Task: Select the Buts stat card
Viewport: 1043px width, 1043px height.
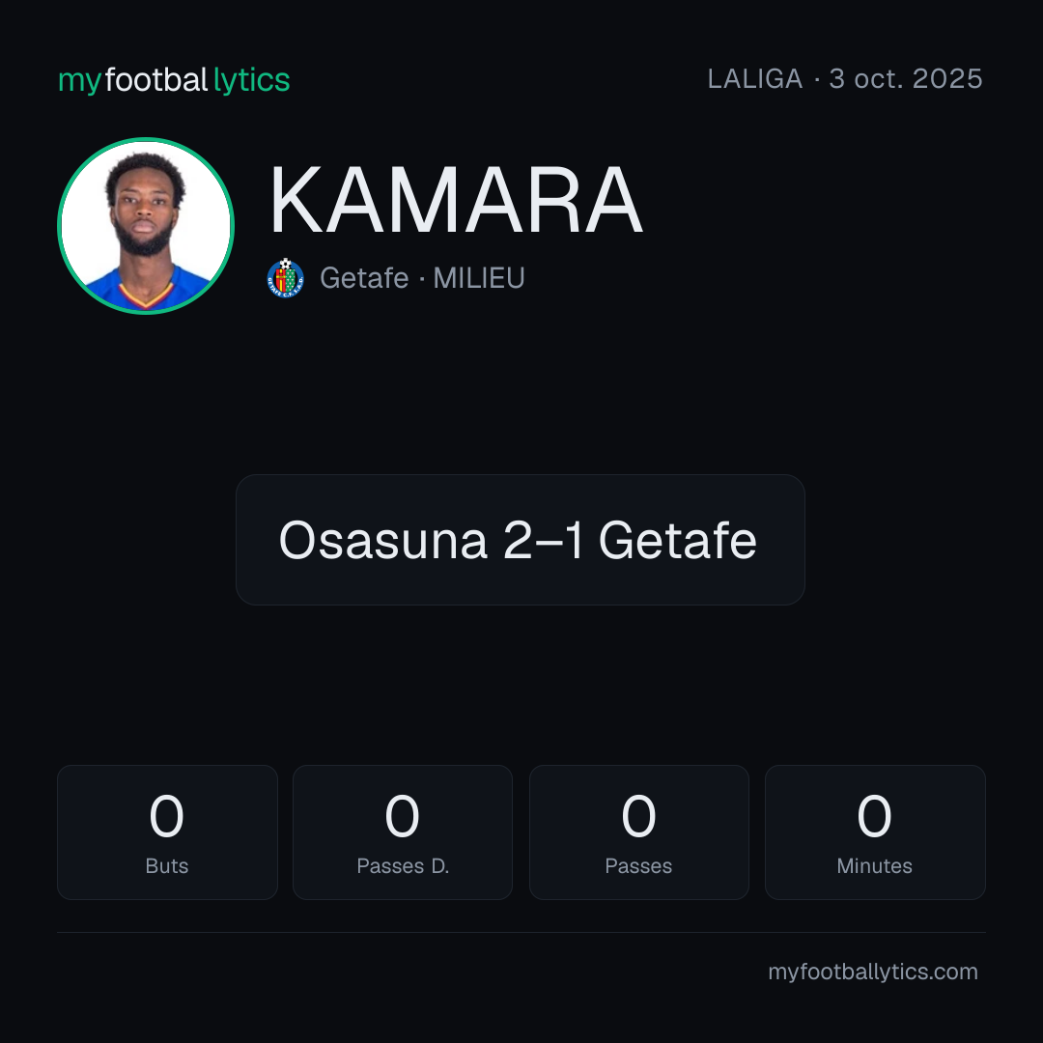Action: coord(167,832)
